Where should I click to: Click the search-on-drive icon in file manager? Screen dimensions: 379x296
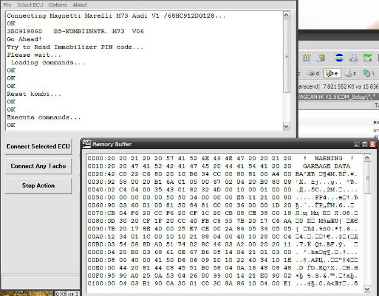click(x=354, y=58)
